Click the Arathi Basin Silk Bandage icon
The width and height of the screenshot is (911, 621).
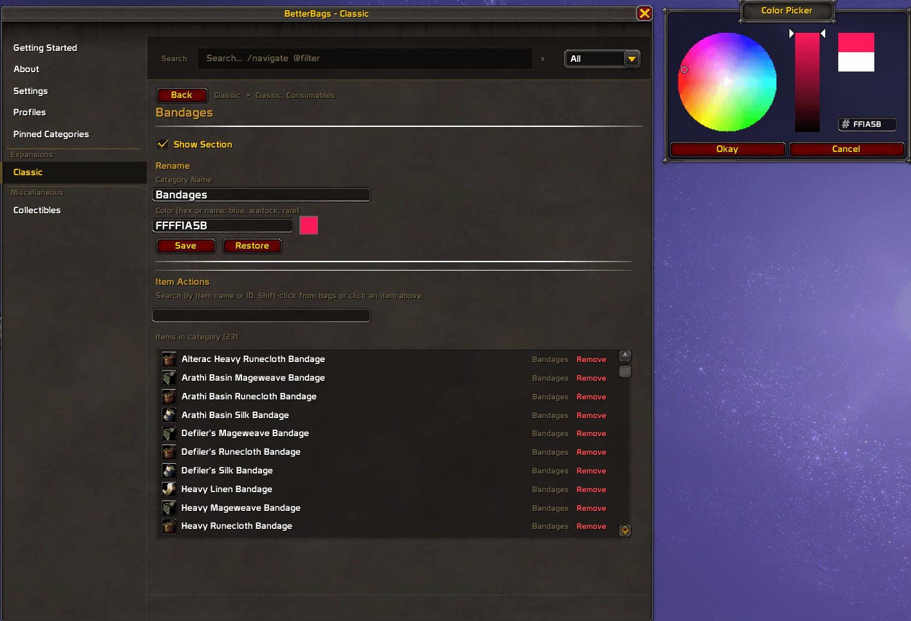(x=169, y=416)
